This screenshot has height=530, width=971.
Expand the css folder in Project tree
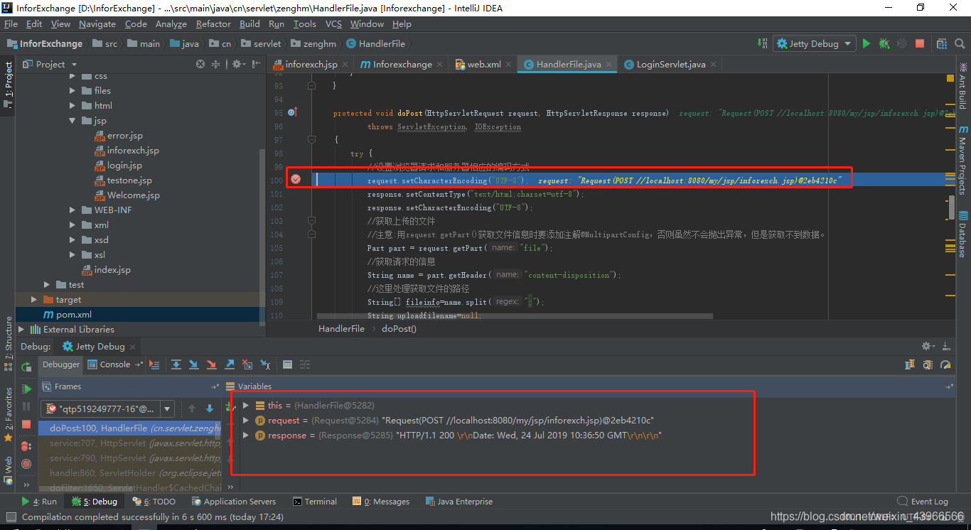point(73,76)
